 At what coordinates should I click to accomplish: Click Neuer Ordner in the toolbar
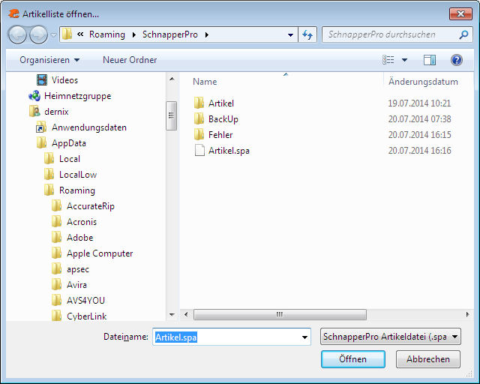coord(130,60)
